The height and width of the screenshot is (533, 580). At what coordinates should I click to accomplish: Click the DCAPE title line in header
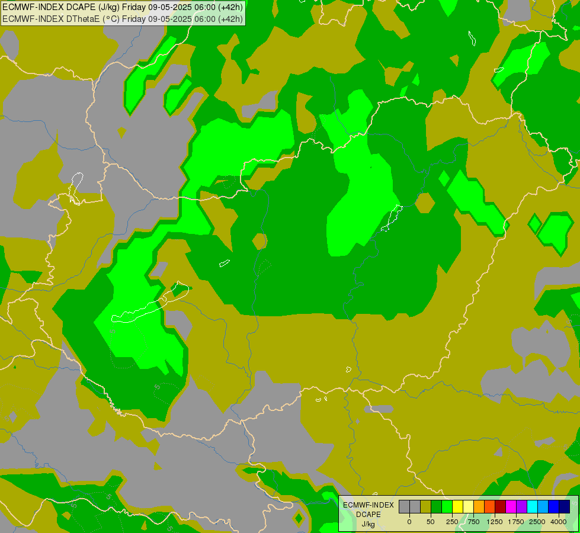click(123, 7)
